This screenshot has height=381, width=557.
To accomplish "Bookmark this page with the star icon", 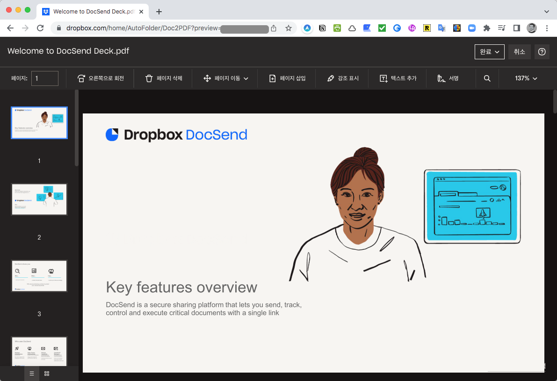I will coord(289,28).
